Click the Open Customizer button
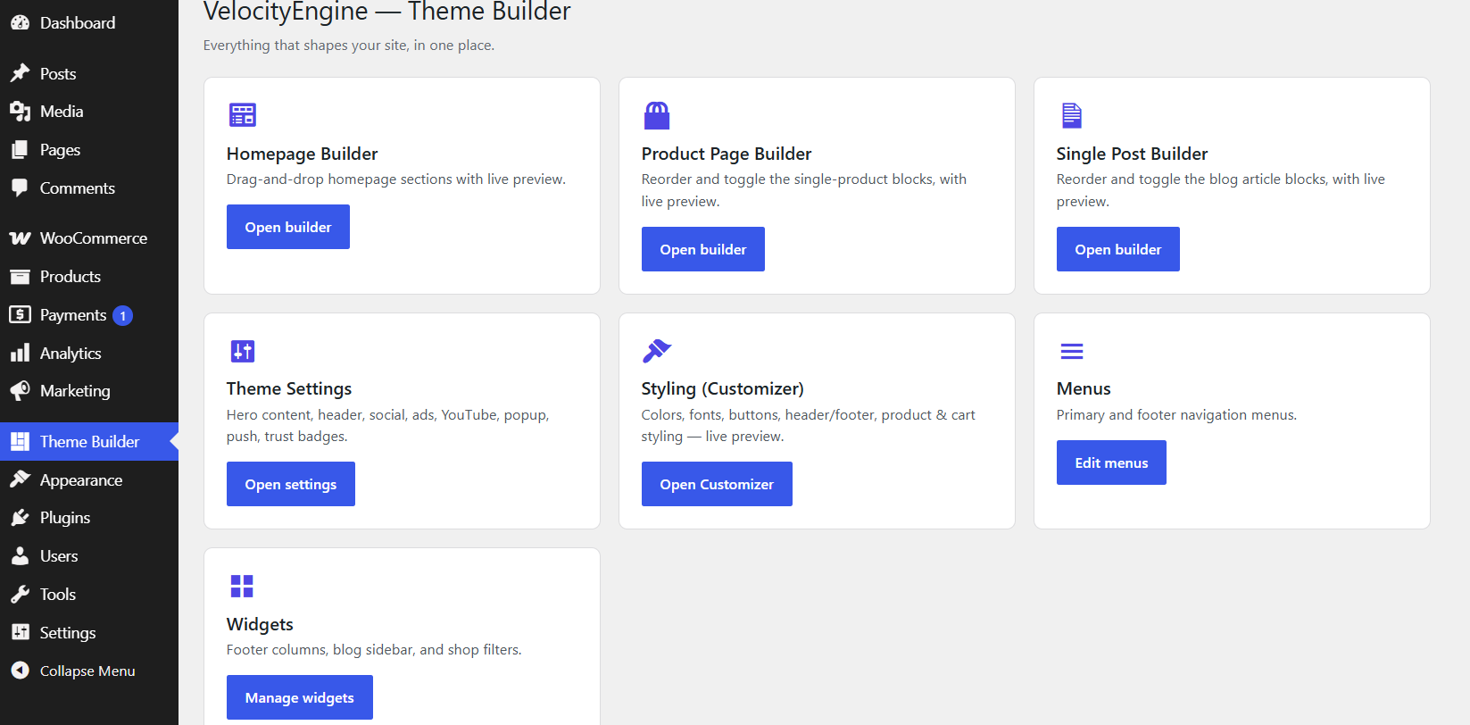1470x725 pixels. (717, 484)
